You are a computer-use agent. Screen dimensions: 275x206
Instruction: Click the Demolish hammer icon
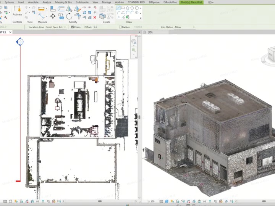(x=6, y=17)
